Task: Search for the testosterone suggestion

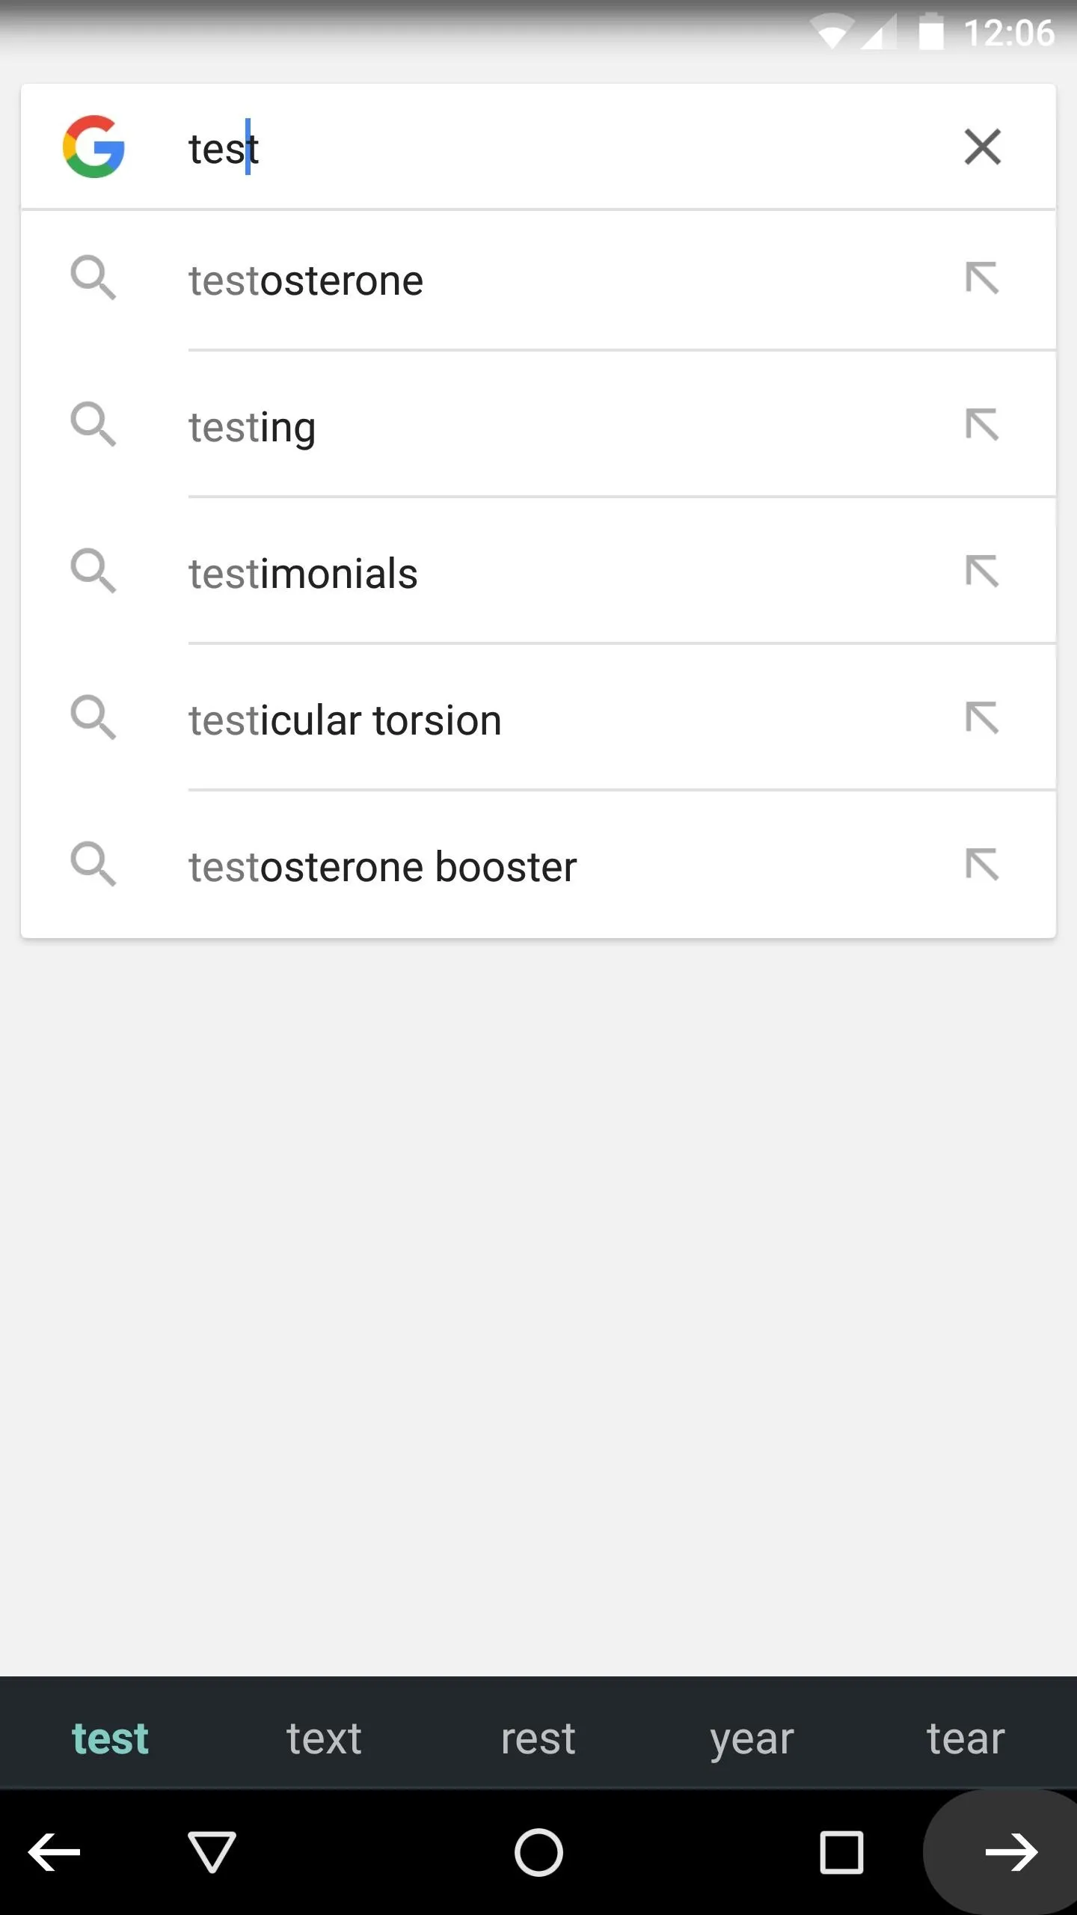Action: (x=538, y=281)
